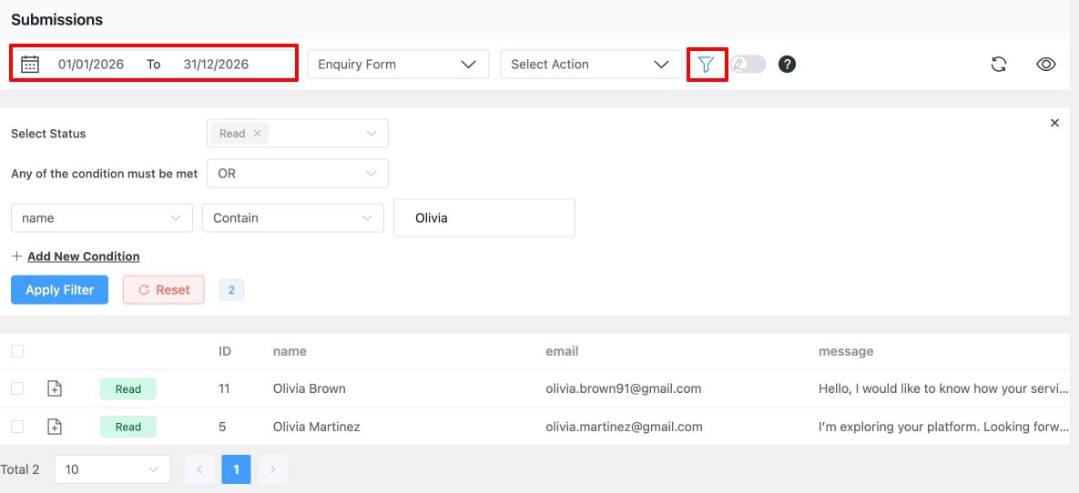Click the Reset button
This screenshot has width=1079, height=493.
pyautogui.click(x=164, y=289)
